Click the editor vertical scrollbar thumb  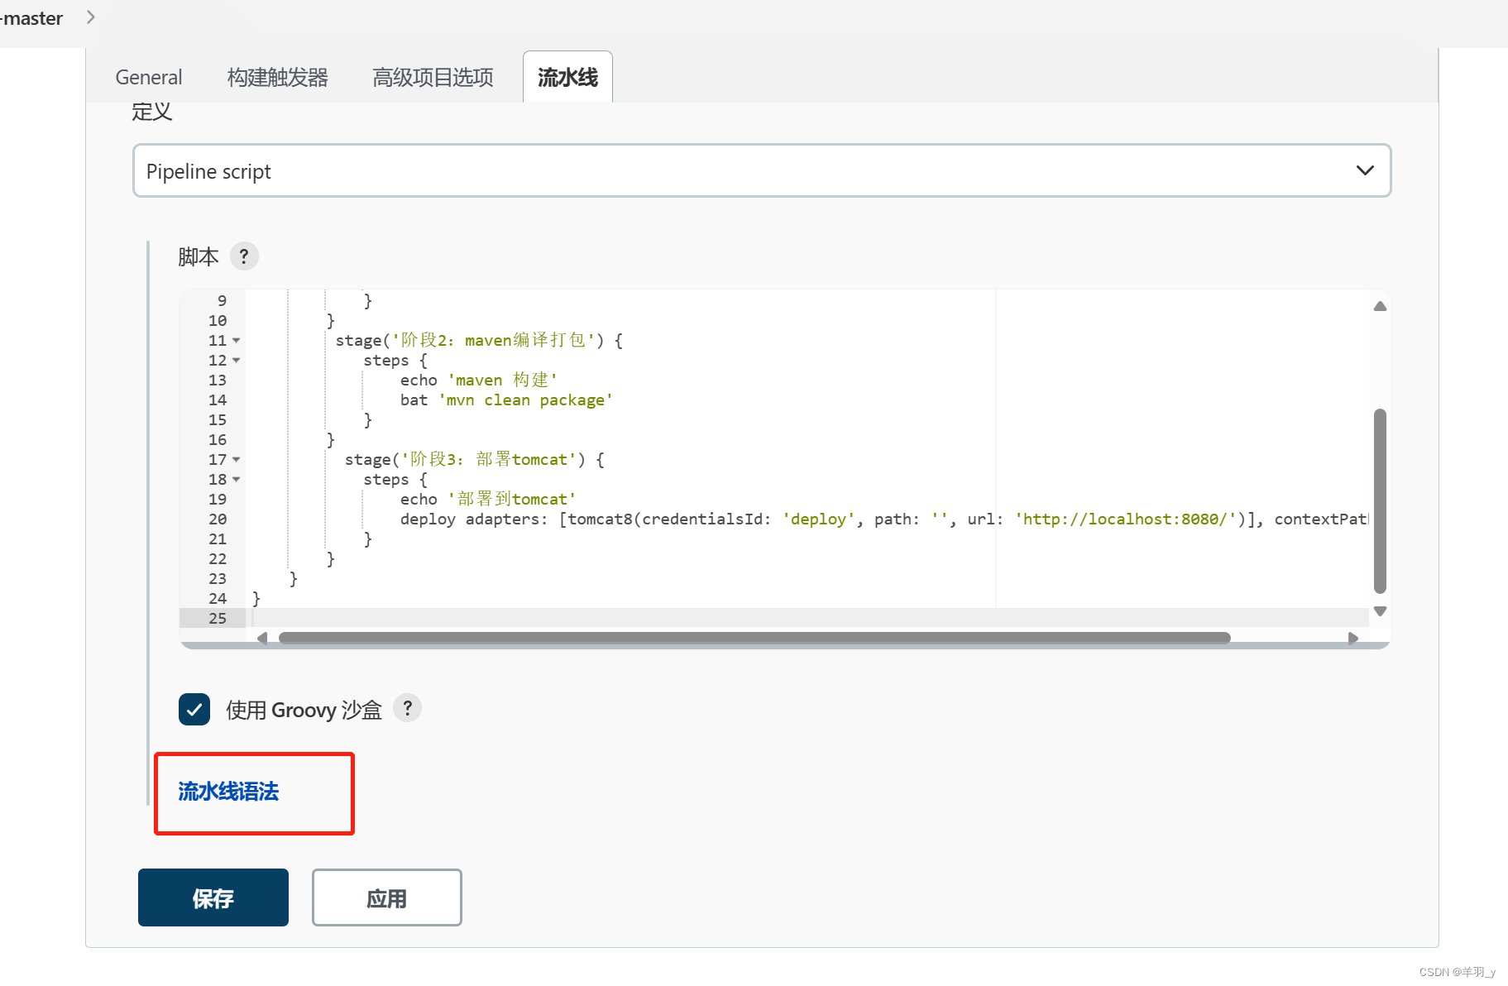tap(1380, 500)
